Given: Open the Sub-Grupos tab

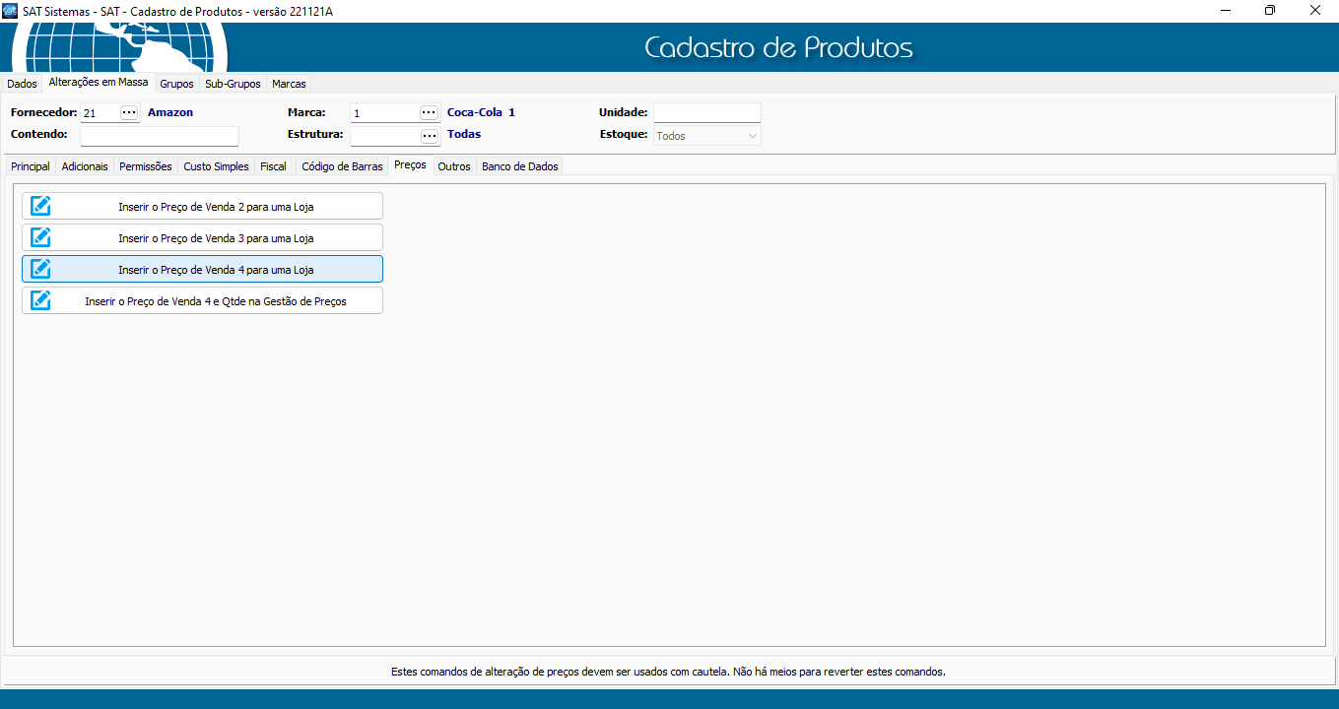Looking at the screenshot, I should click(233, 84).
